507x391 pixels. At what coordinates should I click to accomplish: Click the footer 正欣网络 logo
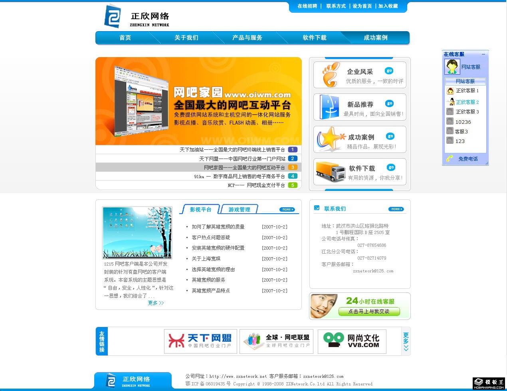[133, 381]
